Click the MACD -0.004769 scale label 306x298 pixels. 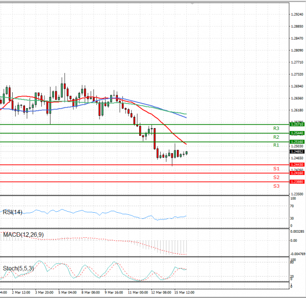(x=298, y=254)
